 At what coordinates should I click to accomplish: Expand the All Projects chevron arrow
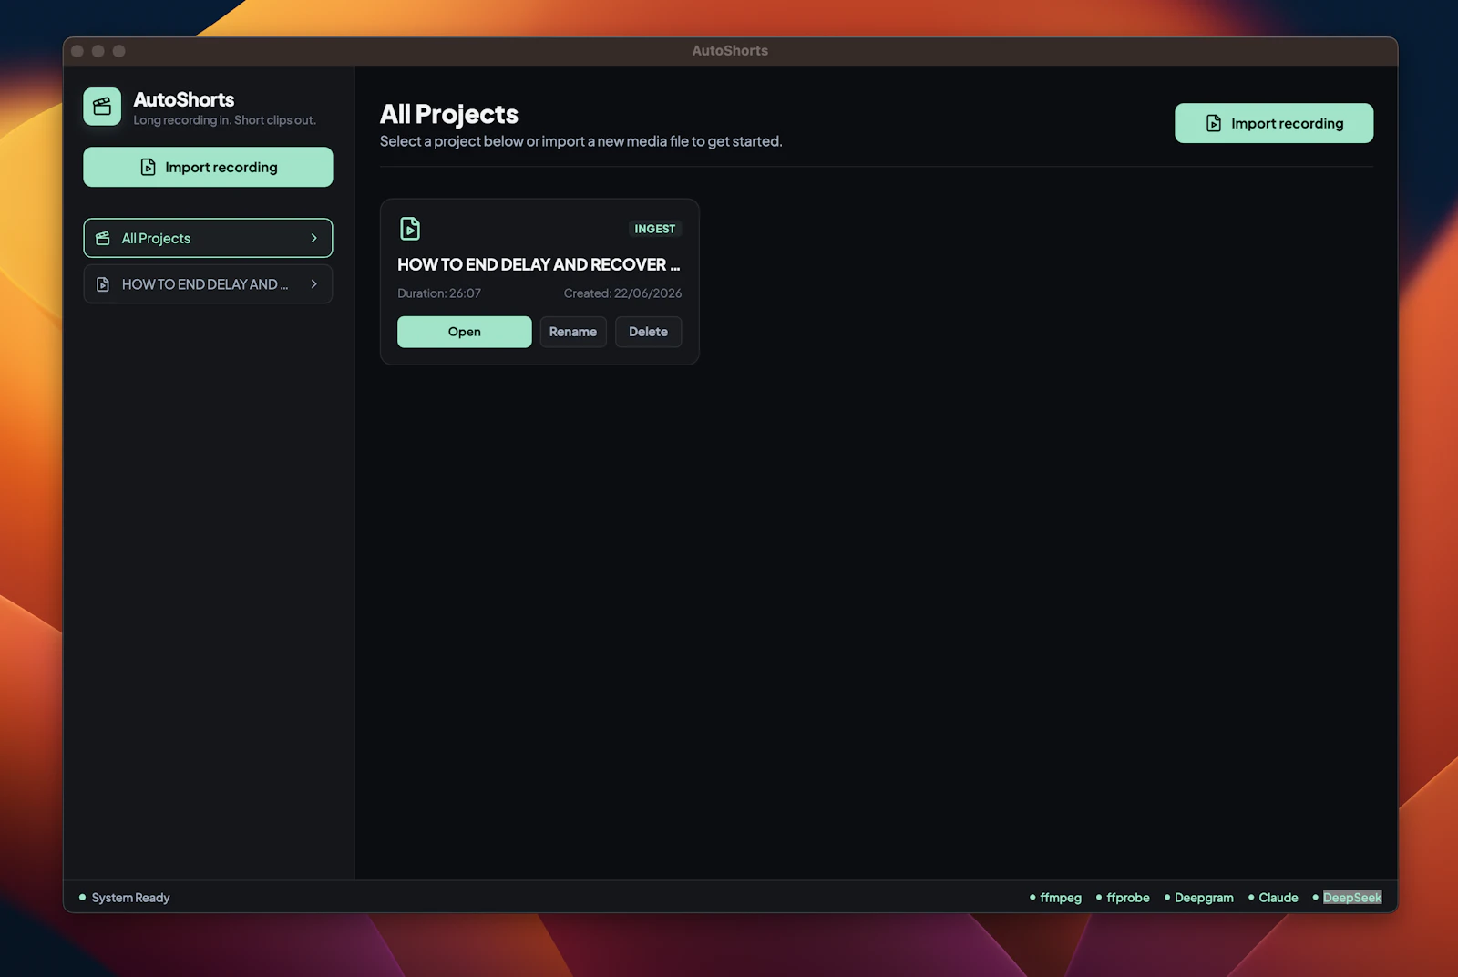pos(313,238)
